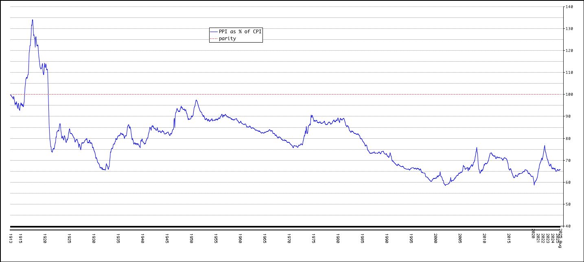Click the 120 y-axis tick label
This screenshot has width=584, height=262.
click(569, 51)
